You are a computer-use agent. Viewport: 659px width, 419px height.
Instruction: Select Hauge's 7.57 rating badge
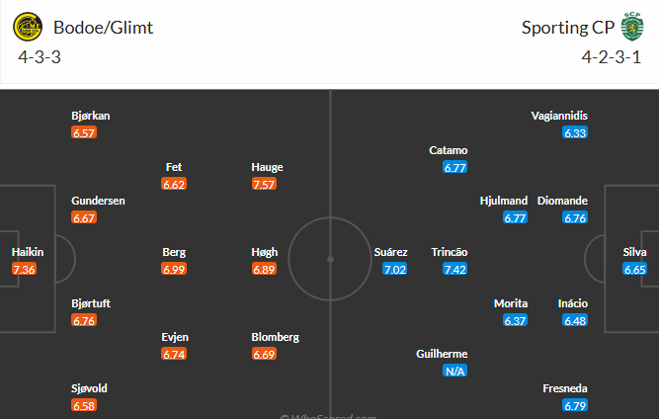tap(264, 184)
